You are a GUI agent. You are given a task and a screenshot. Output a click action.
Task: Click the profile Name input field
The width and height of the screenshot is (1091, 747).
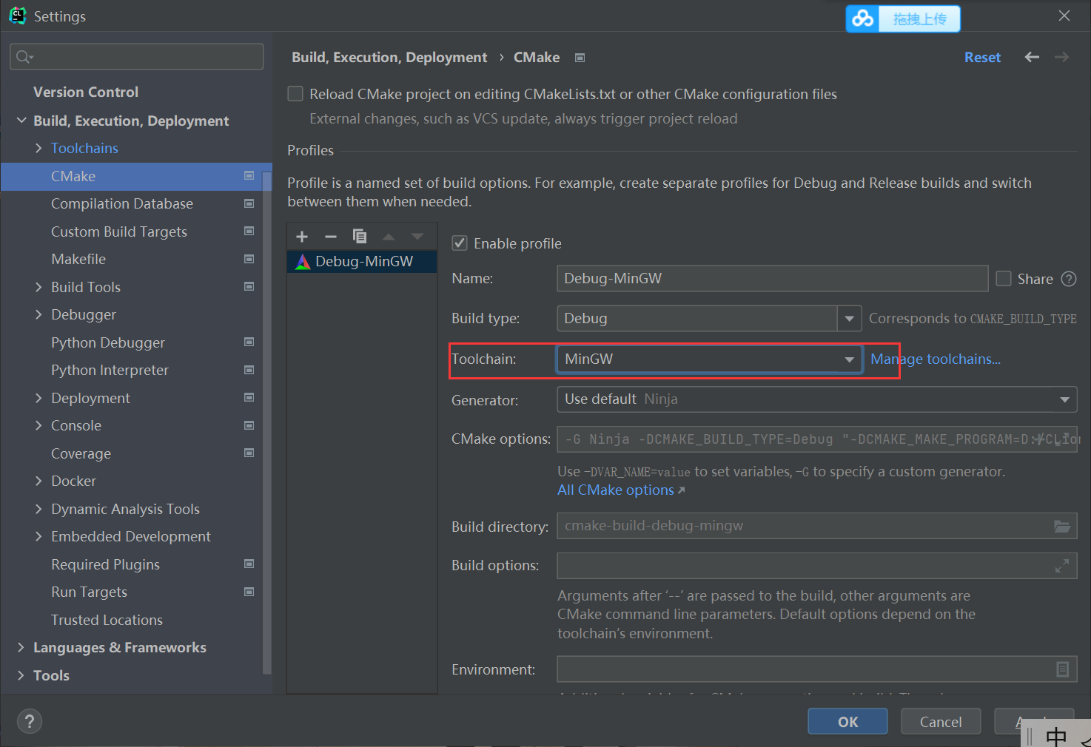[x=772, y=279]
